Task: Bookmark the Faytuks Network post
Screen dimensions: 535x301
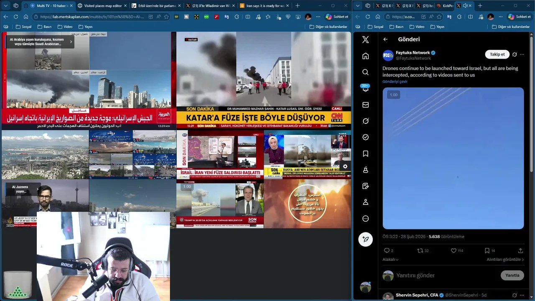Action: (x=487, y=250)
